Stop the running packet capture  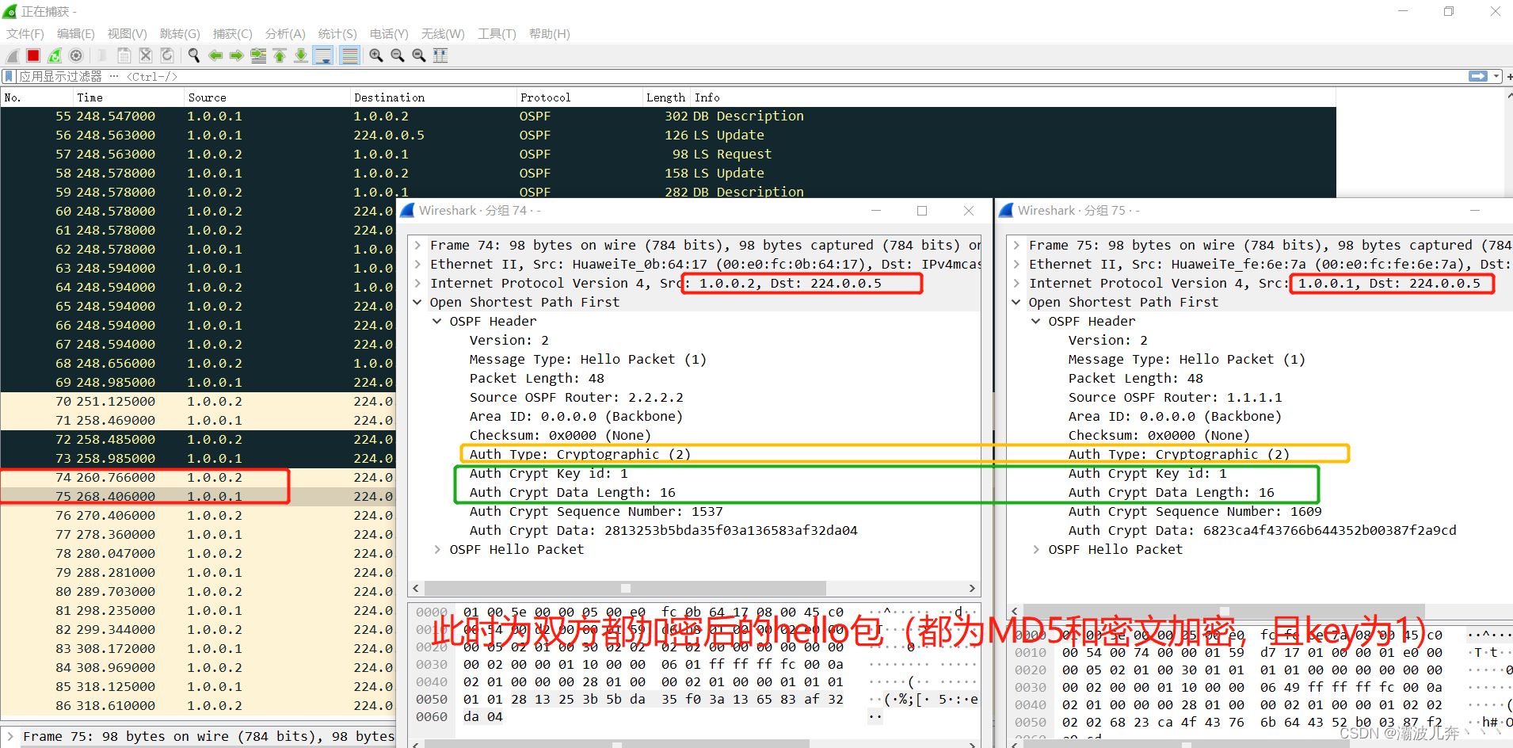click(33, 55)
